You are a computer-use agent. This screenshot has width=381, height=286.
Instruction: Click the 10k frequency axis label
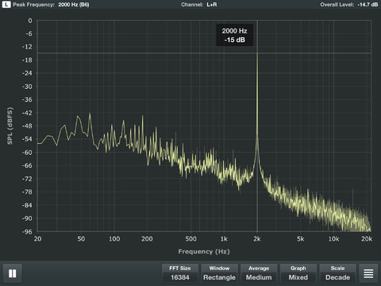tap(333, 239)
